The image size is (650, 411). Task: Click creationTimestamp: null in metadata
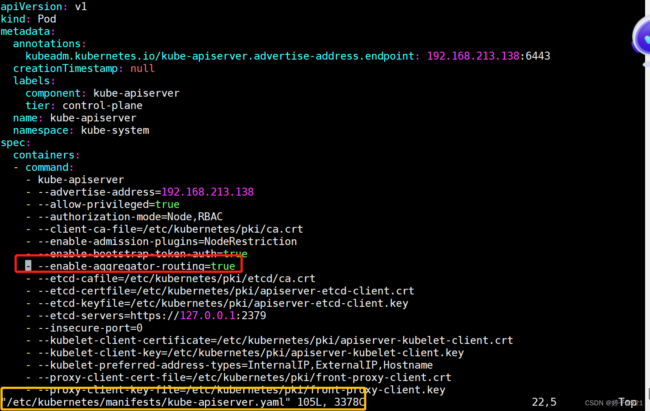83,68
